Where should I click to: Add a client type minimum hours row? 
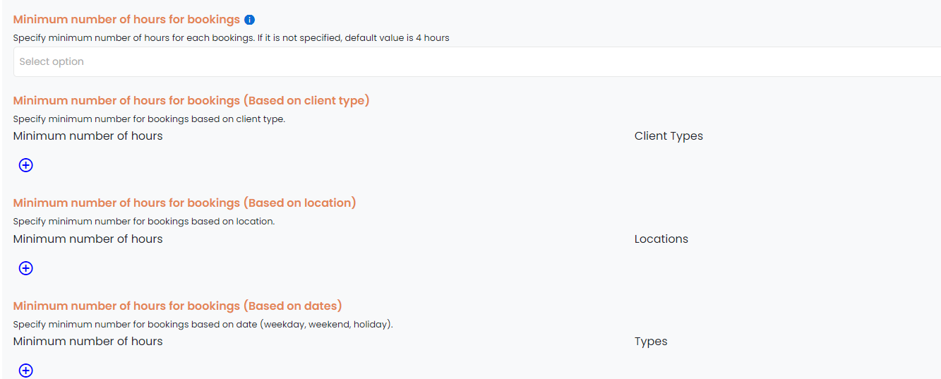pyautogui.click(x=25, y=165)
